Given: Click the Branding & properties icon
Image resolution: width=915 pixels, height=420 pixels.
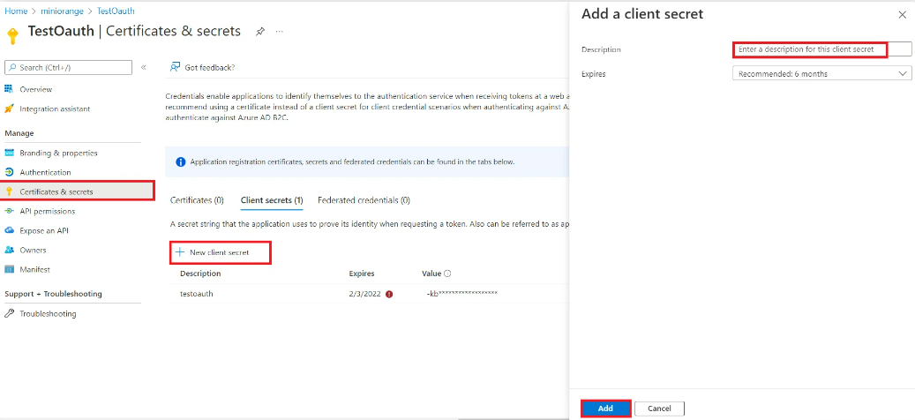Looking at the screenshot, I should click(x=9, y=153).
